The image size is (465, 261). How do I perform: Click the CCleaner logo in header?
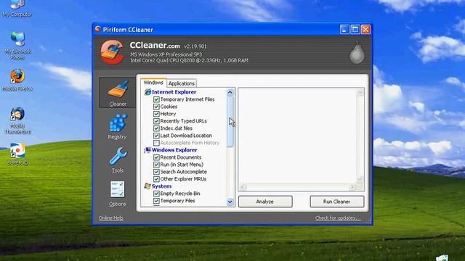point(113,52)
